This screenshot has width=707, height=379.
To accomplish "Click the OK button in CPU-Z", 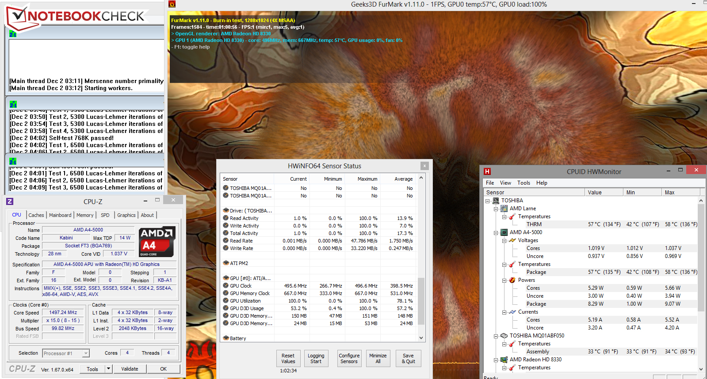I will pos(164,369).
